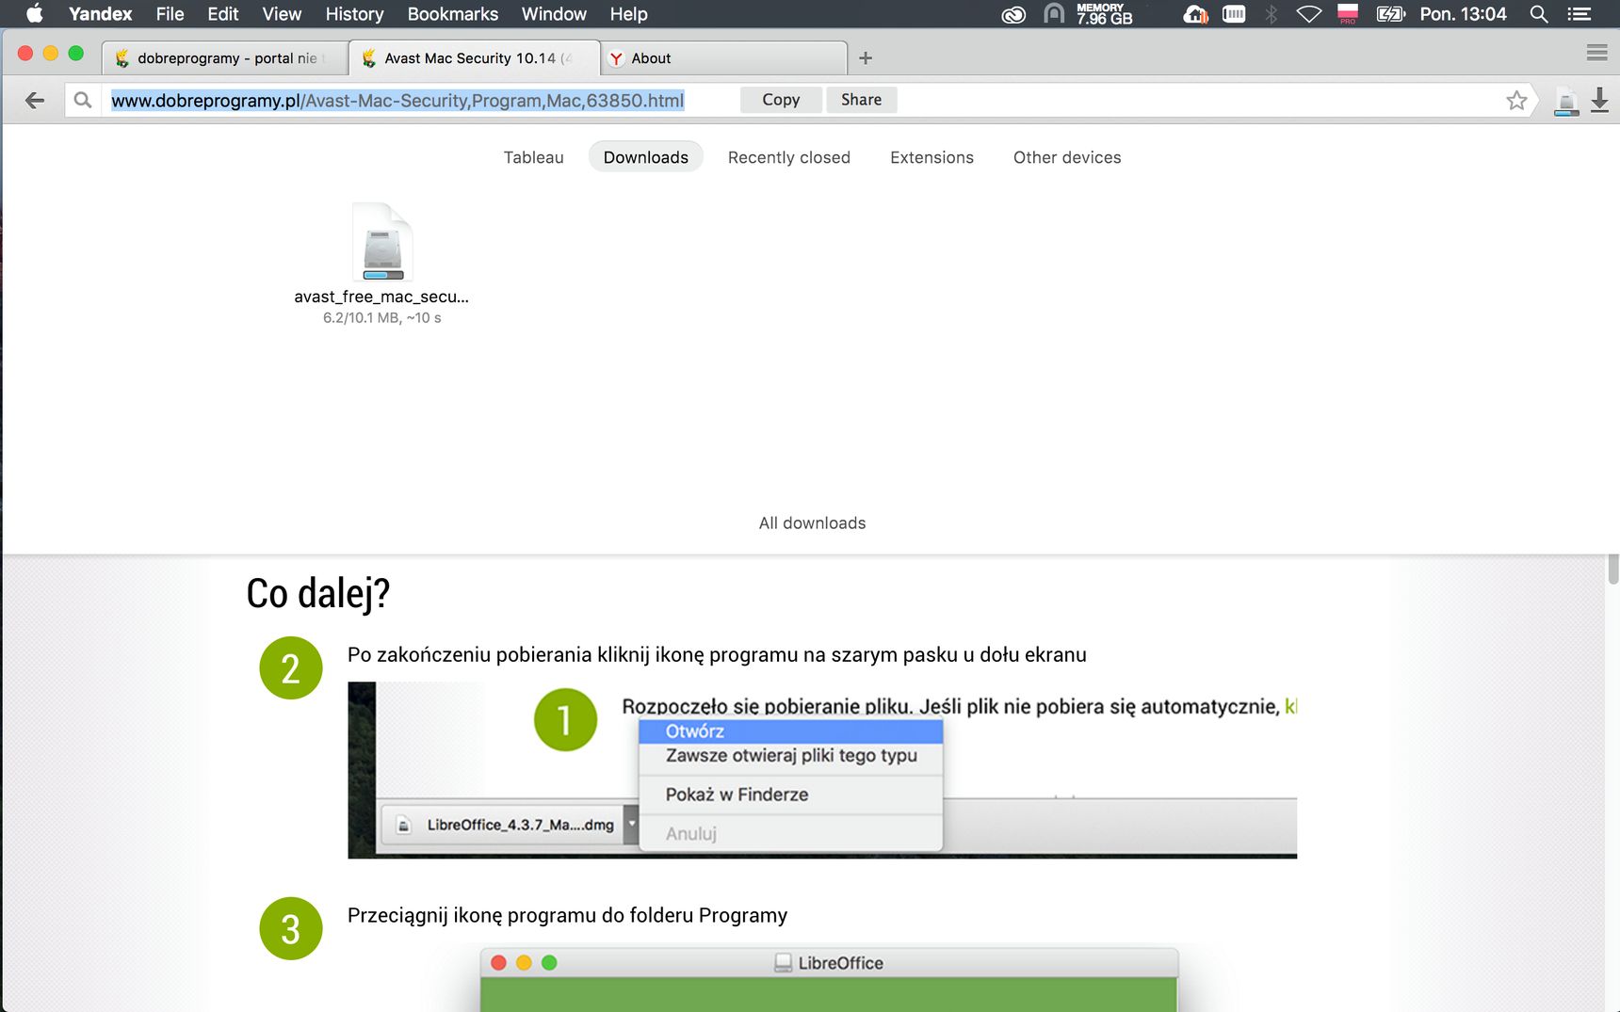
Task: Open the Extensions section
Action: 931,157
